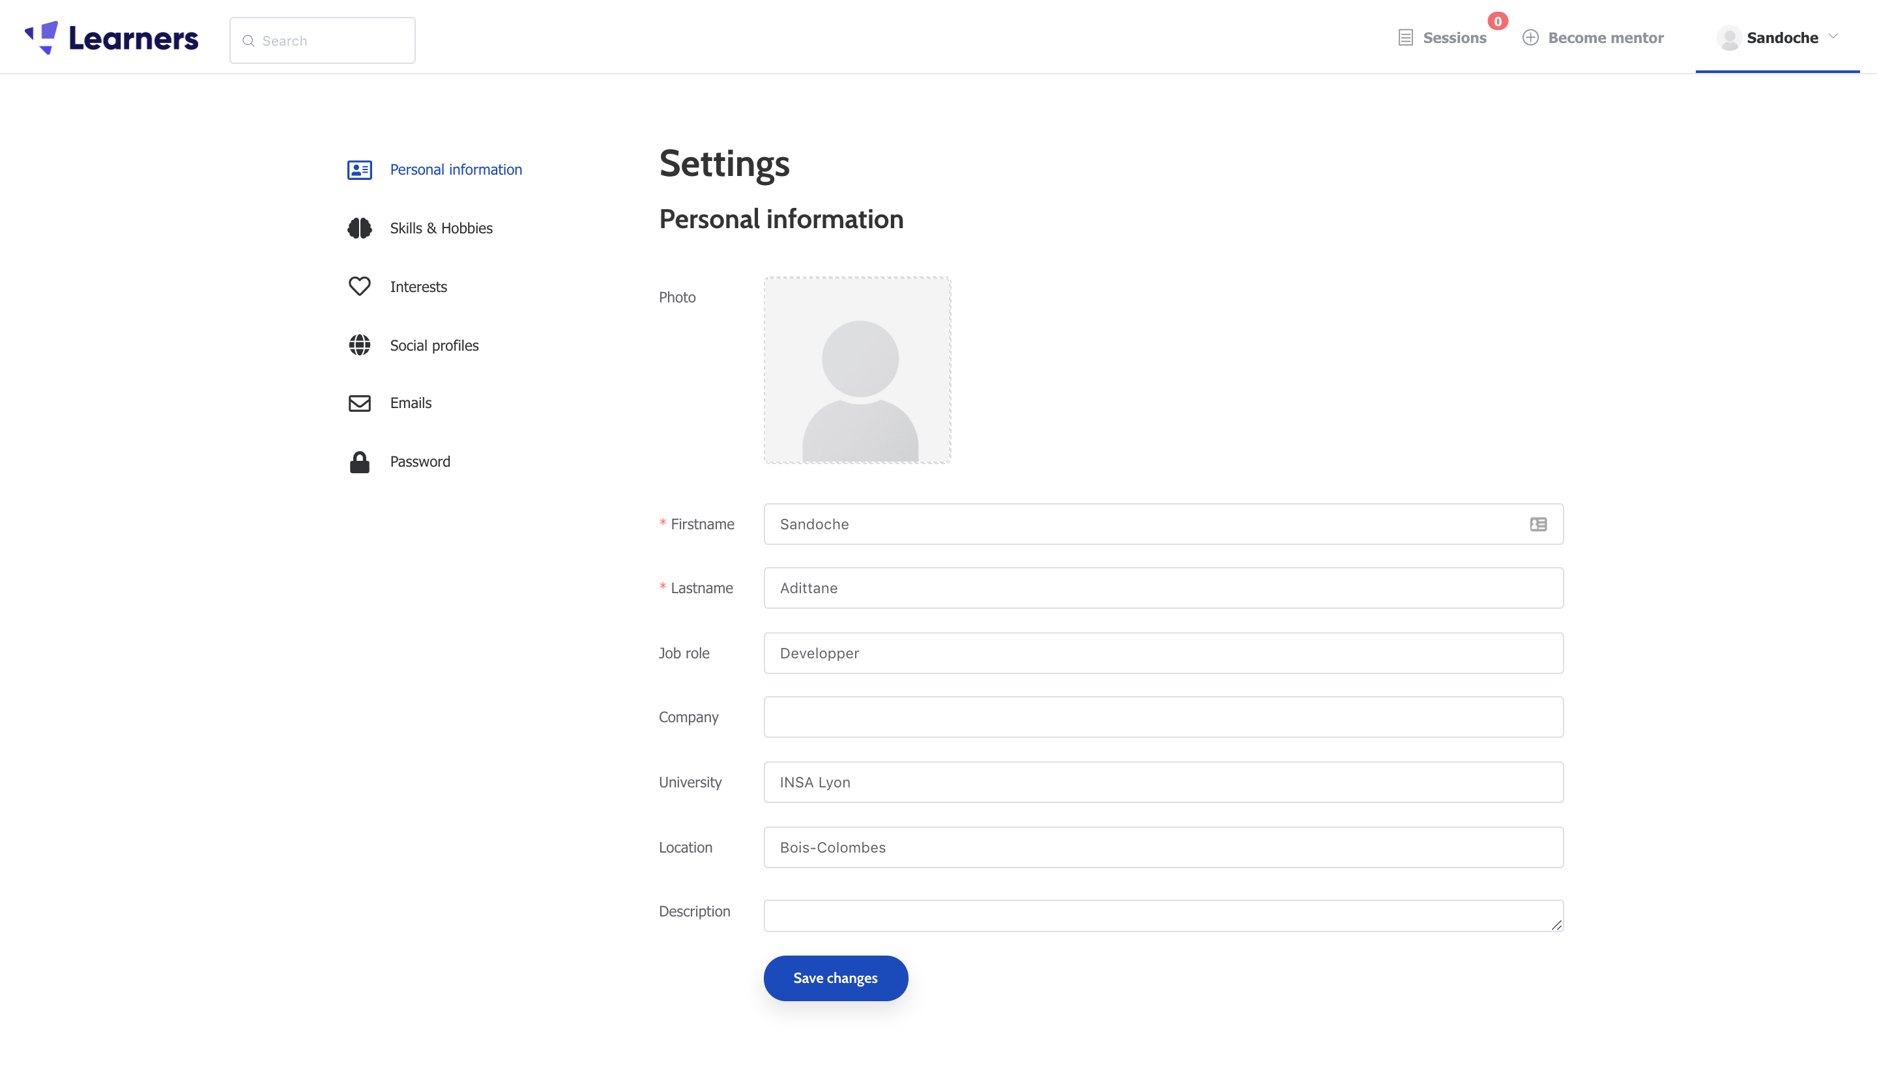Focus the Job role field
Viewport: 1877px width, 1069px height.
[x=1163, y=653]
